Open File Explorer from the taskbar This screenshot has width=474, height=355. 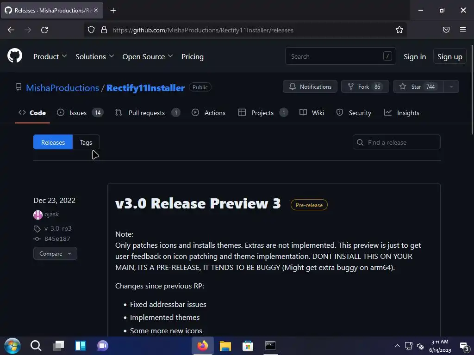225,346
